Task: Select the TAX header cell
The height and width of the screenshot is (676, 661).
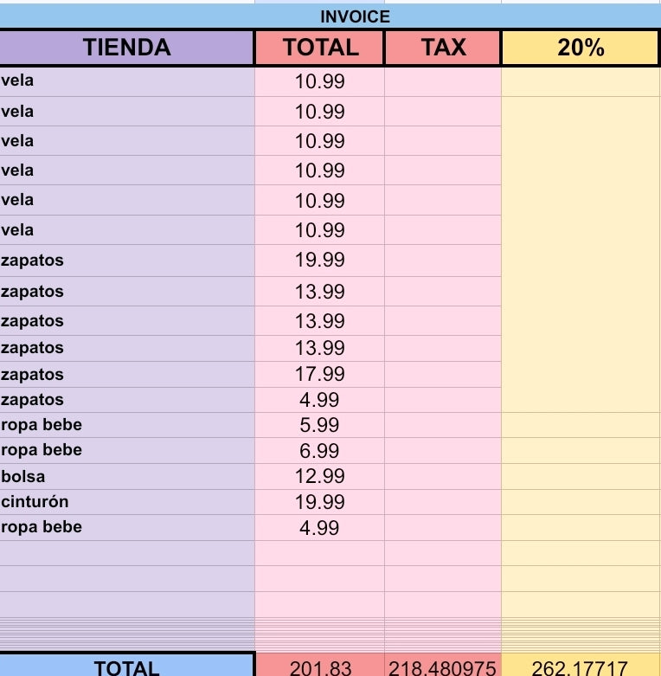Action: point(443,48)
